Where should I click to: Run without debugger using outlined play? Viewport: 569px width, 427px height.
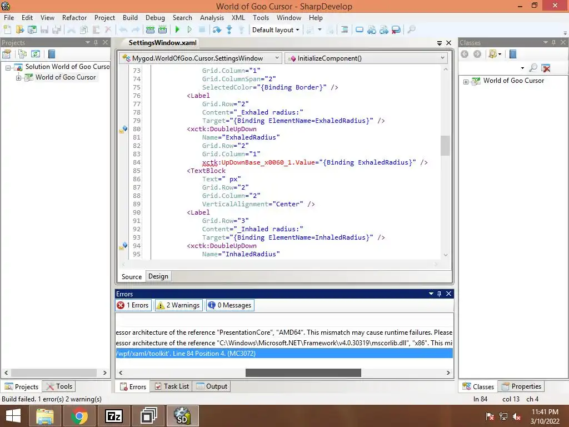click(x=189, y=30)
